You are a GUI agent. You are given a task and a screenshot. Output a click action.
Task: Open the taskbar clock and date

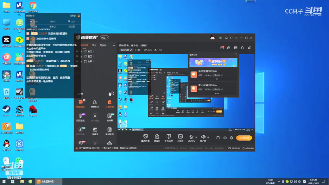(313, 181)
